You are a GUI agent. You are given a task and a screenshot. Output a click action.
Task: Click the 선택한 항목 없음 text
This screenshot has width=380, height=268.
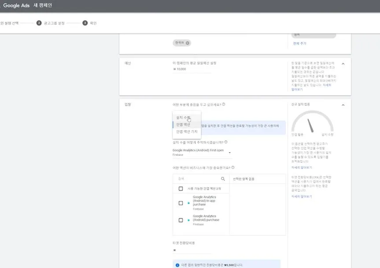coord(243,179)
